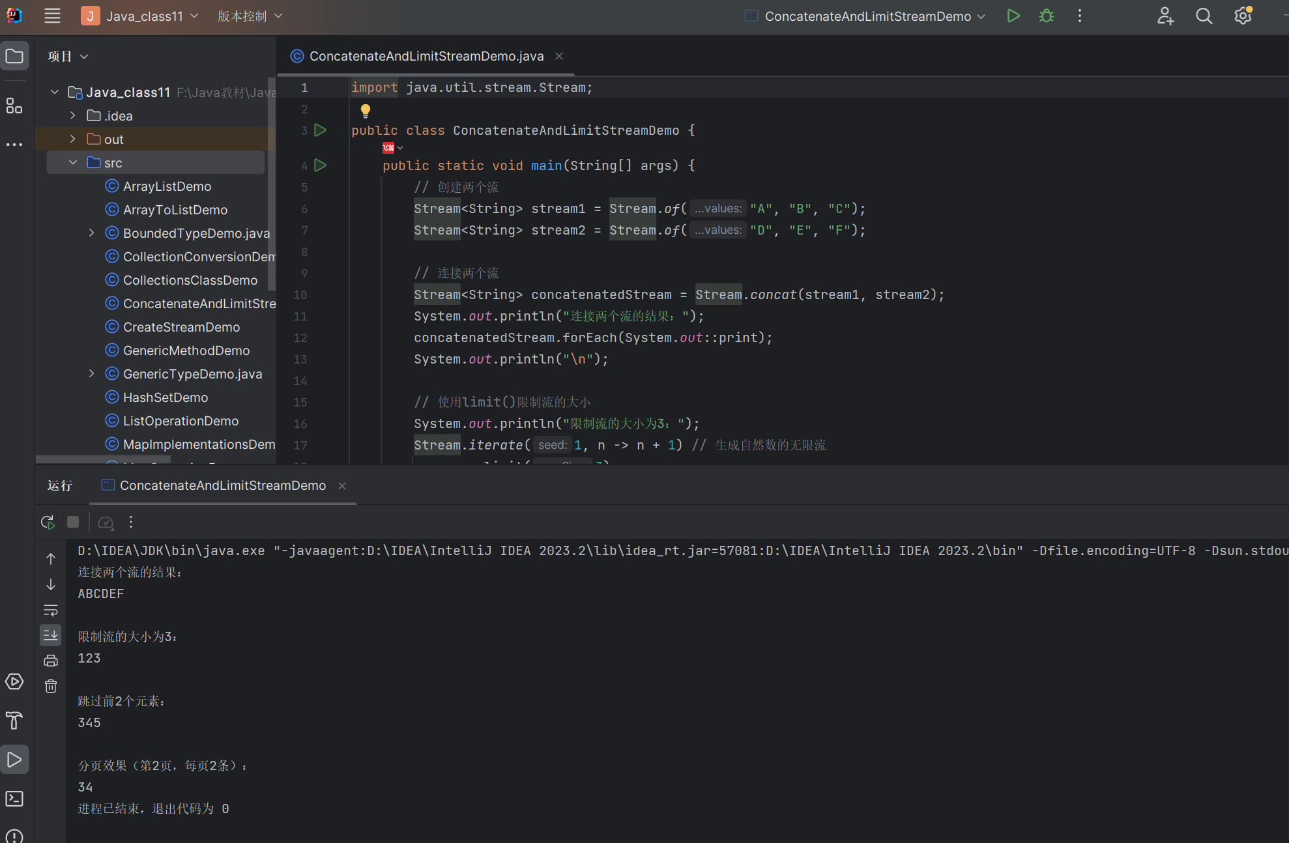
Task: Open HashSetDemo class in project tree
Action: (x=166, y=397)
